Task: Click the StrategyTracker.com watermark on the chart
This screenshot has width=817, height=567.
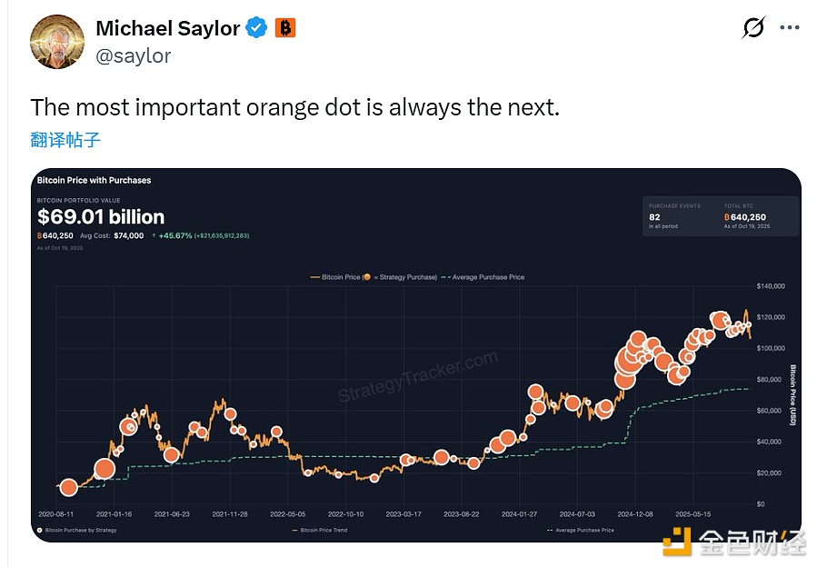Action: (418, 377)
